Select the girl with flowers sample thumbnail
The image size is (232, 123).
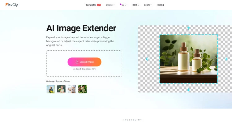coord(61,89)
